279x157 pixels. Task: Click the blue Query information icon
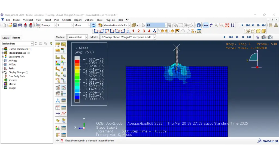pos(199,25)
